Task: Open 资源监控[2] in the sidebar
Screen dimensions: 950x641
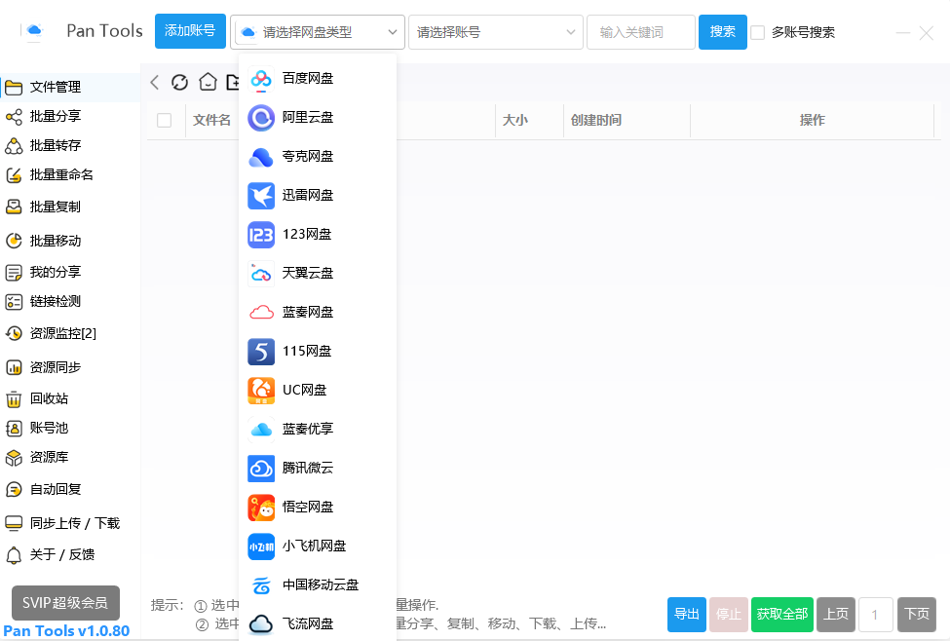Action: point(62,333)
